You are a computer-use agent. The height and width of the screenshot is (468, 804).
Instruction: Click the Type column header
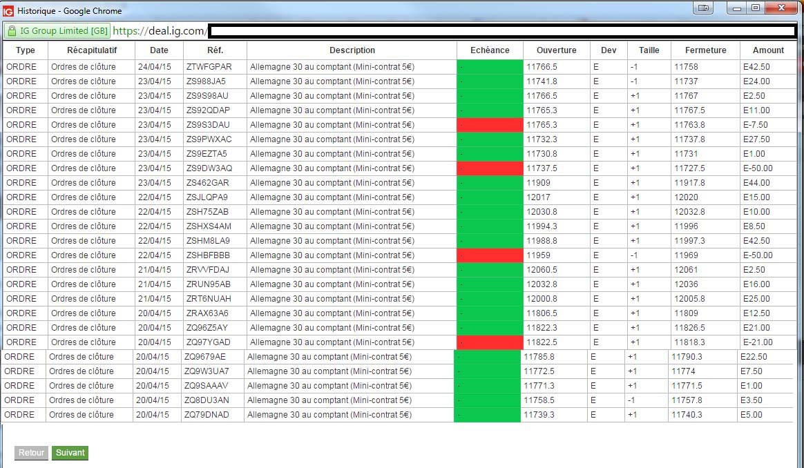click(x=26, y=50)
